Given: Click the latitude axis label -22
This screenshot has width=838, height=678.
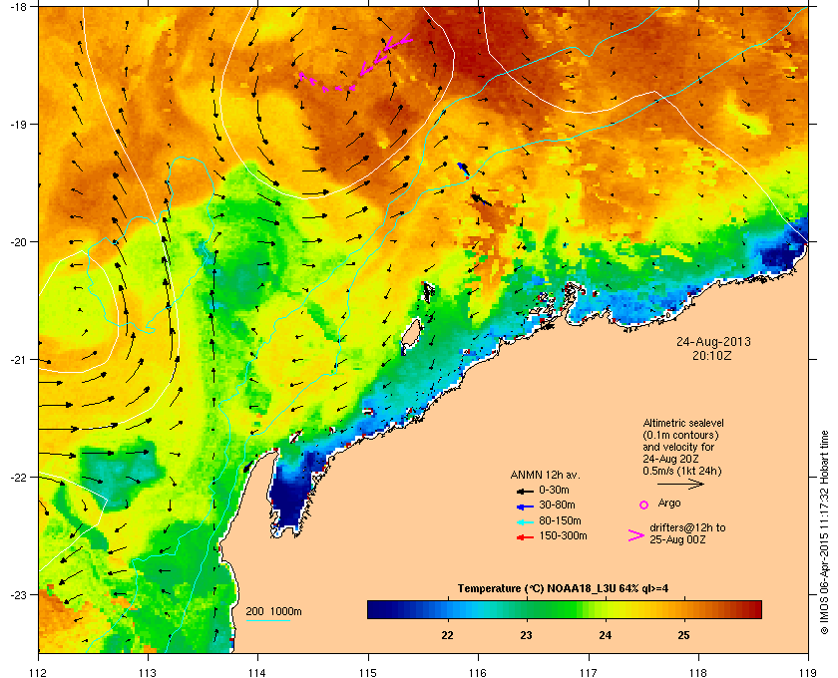Looking at the screenshot, I should click(18, 477).
